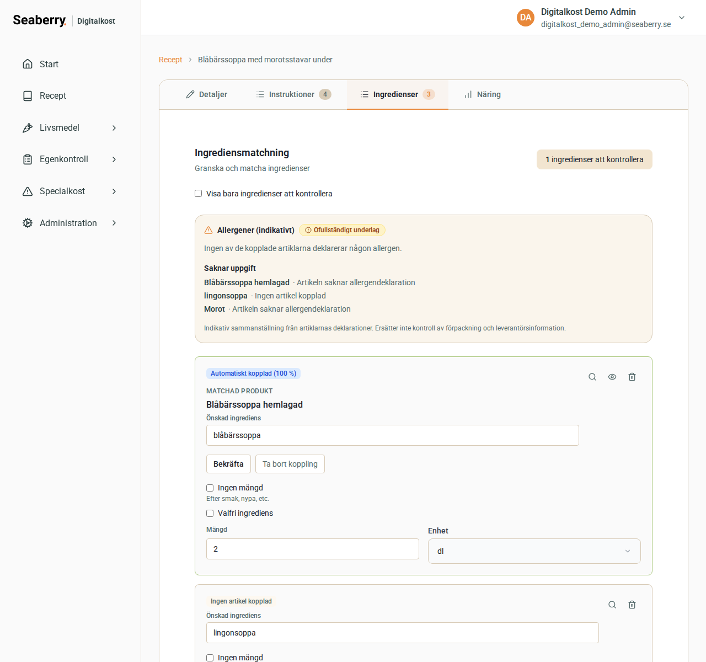The width and height of the screenshot is (706, 662).
Task: Enable Visa bara ingredienser att kontrollera
Action: coord(199,194)
